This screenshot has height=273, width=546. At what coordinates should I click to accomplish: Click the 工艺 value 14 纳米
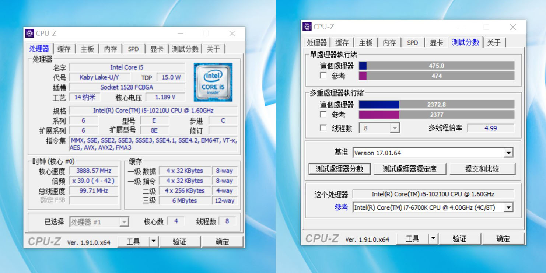[x=85, y=97]
